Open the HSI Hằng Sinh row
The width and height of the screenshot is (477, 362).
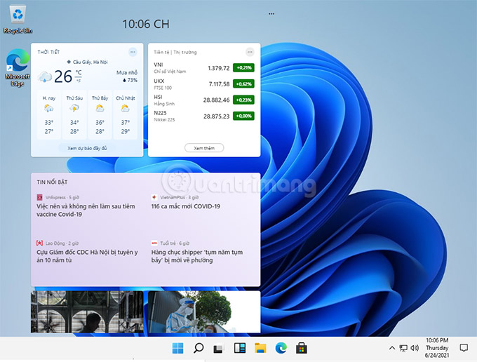(x=204, y=100)
